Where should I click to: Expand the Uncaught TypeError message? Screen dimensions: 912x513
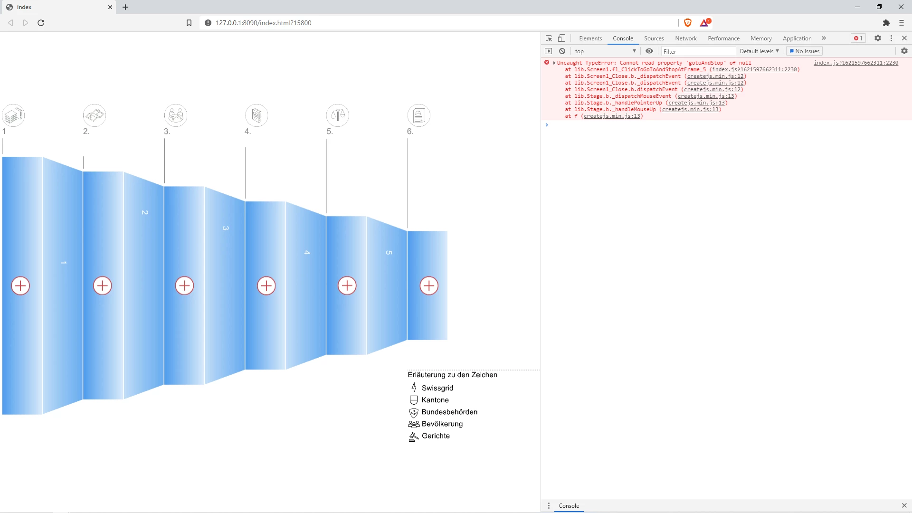click(x=554, y=63)
